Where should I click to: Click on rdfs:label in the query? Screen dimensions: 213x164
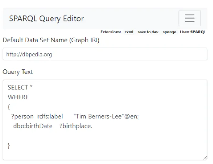point(50,116)
